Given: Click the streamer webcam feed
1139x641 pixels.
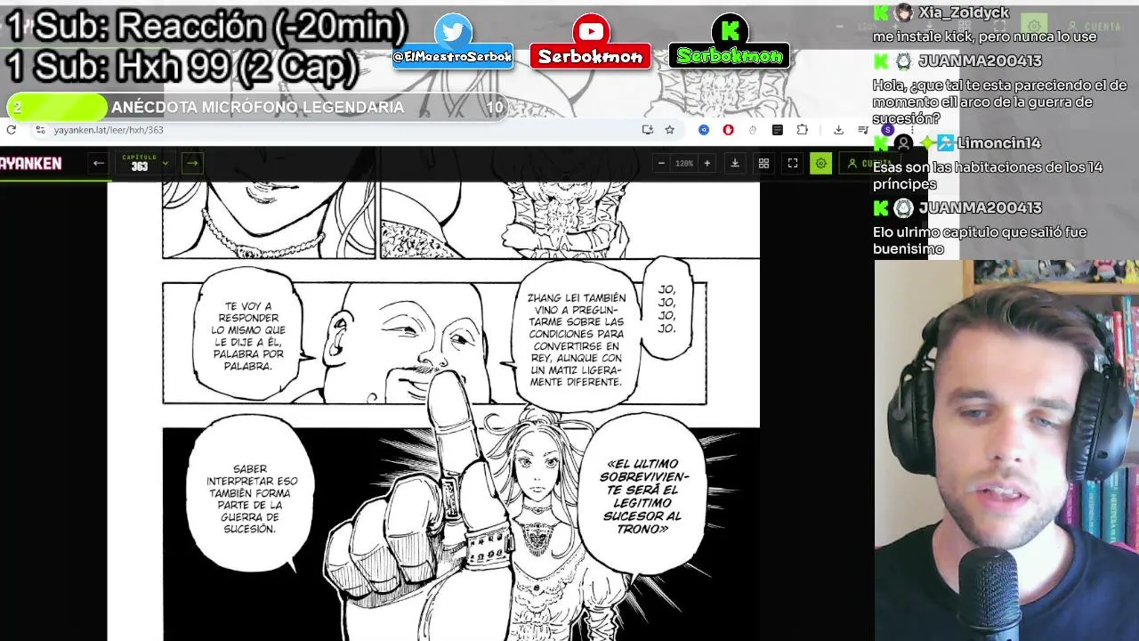Looking at the screenshot, I should [x=1006, y=450].
